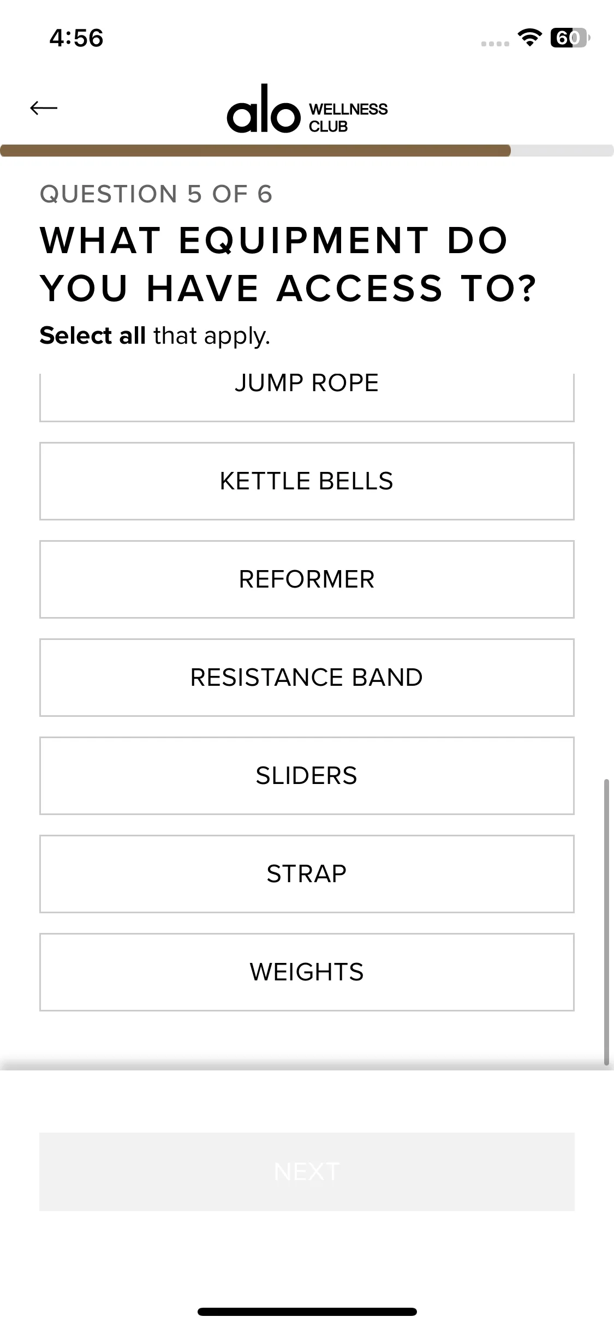
Task: Click the equipment list scrollbar
Action: pyautogui.click(x=606, y=922)
